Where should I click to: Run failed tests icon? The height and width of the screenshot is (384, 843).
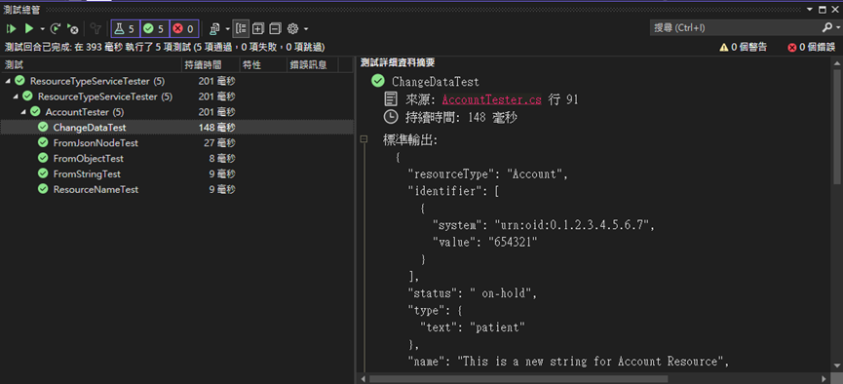point(72,28)
